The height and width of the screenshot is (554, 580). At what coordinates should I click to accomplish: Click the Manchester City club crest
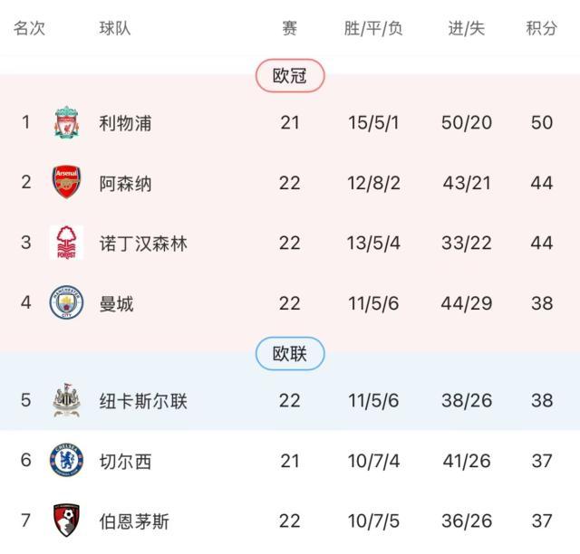[x=66, y=303]
